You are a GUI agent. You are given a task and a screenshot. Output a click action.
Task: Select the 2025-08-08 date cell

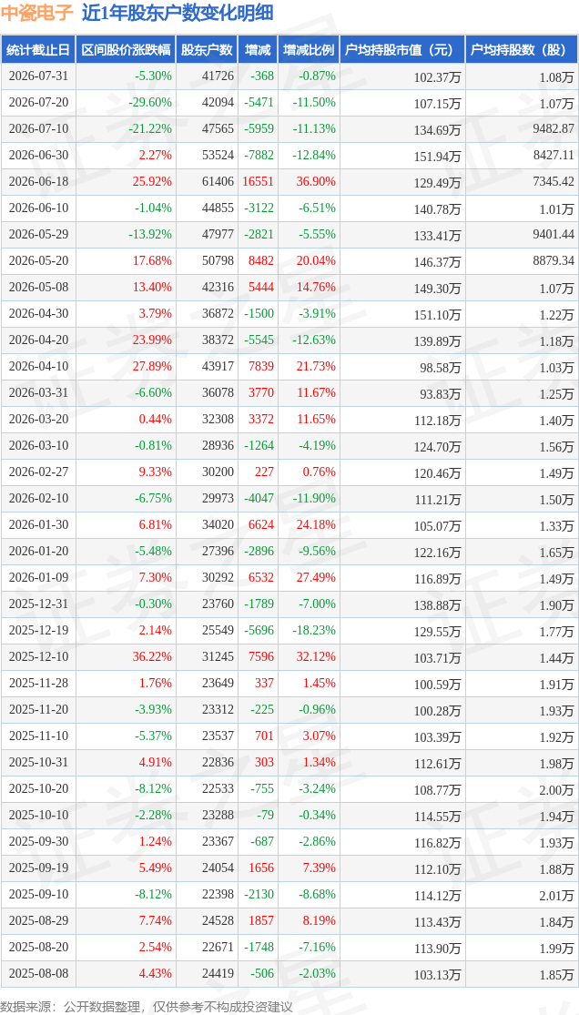(38, 973)
